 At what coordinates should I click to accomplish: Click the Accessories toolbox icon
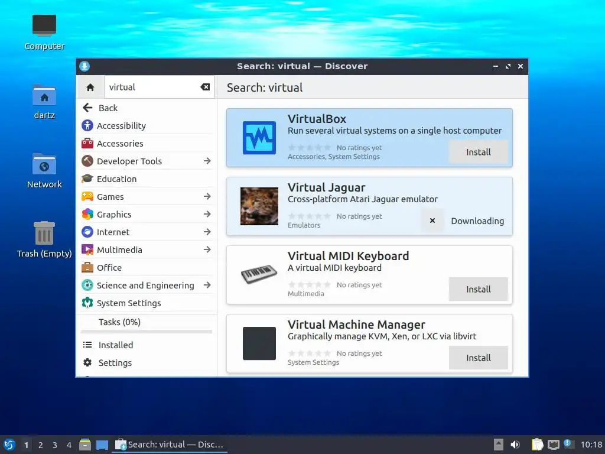pos(87,143)
